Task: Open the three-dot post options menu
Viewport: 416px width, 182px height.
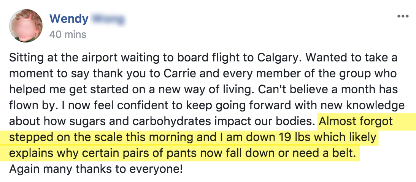Action: [x=403, y=16]
